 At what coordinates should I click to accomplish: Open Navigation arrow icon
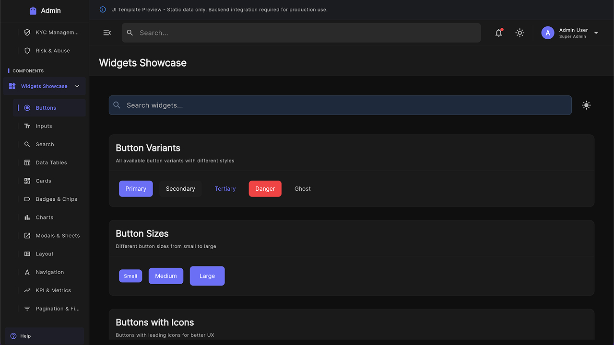point(27,272)
